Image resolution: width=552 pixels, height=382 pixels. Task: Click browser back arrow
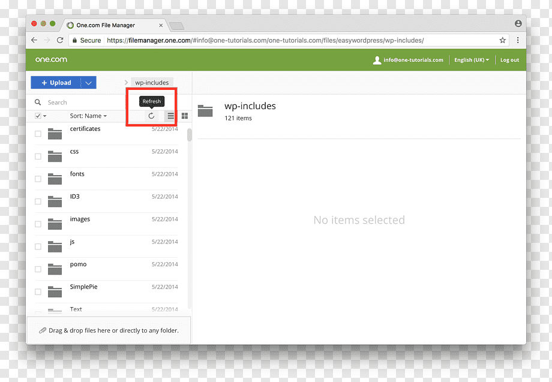click(x=34, y=40)
